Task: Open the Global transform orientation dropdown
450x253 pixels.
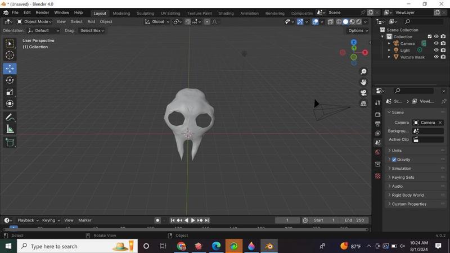Action: [x=157, y=21]
